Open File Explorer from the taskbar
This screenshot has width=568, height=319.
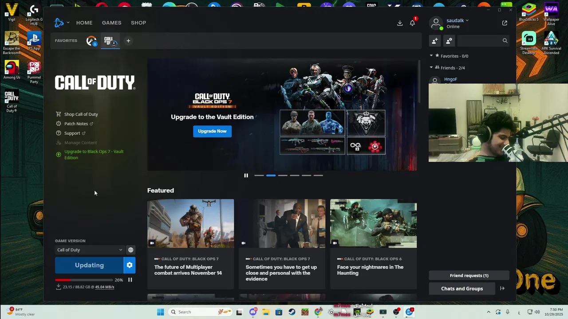[x=265, y=312]
